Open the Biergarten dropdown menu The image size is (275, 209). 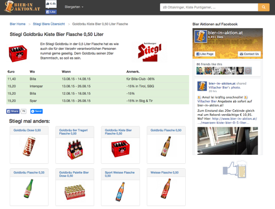point(74,7)
